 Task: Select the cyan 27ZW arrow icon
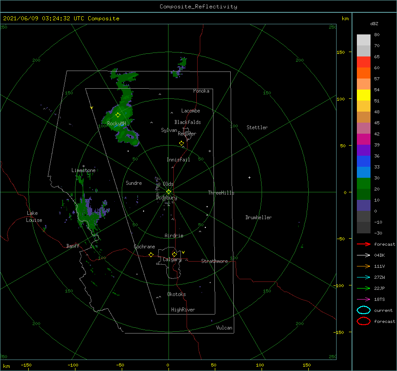[x=363, y=277]
